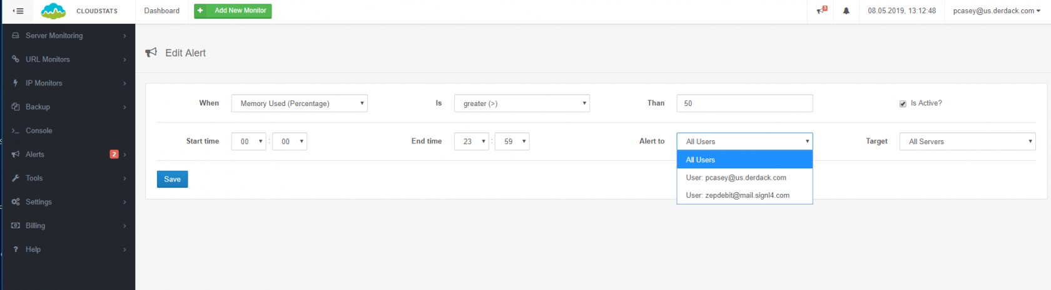The height and width of the screenshot is (290, 1051).
Task: Open the All Servers target dropdown
Action: 967,142
